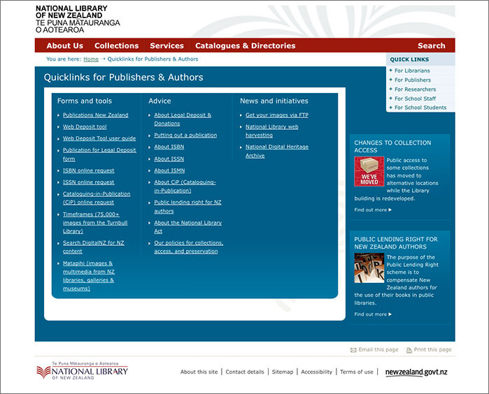Screen dimensions: 489x394
Task: Open Sitemap footer link
Action: [283, 372]
